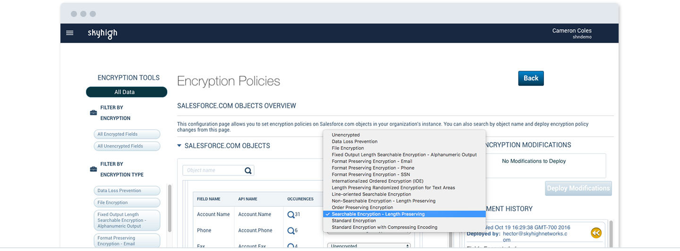The height and width of the screenshot is (251, 680).
Task: View occurrences magnifier for Phone row
Action: [x=291, y=231]
